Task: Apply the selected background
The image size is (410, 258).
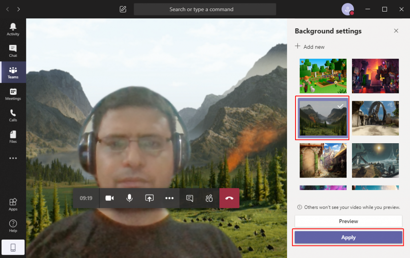Action: tap(348, 237)
